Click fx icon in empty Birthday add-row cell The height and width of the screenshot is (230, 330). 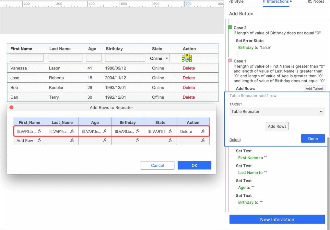click(x=138, y=140)
